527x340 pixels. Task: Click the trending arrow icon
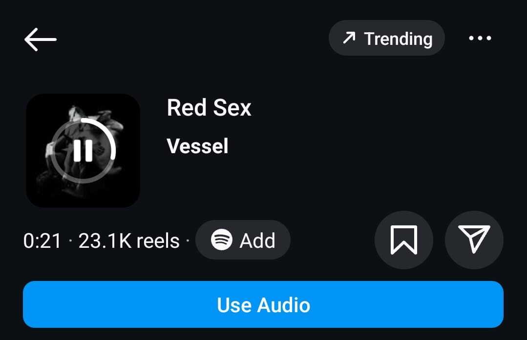(x=349, y=38)
